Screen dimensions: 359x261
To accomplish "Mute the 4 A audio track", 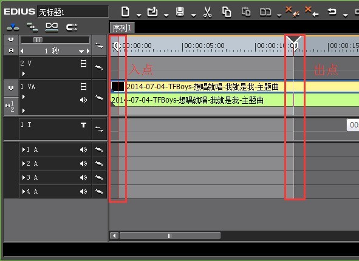I will (x=84, y=191).
